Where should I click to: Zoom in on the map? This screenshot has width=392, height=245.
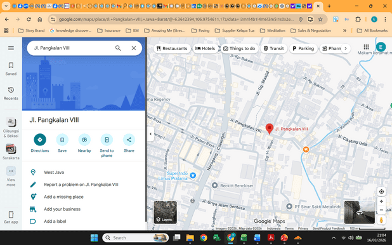point(381,201)
